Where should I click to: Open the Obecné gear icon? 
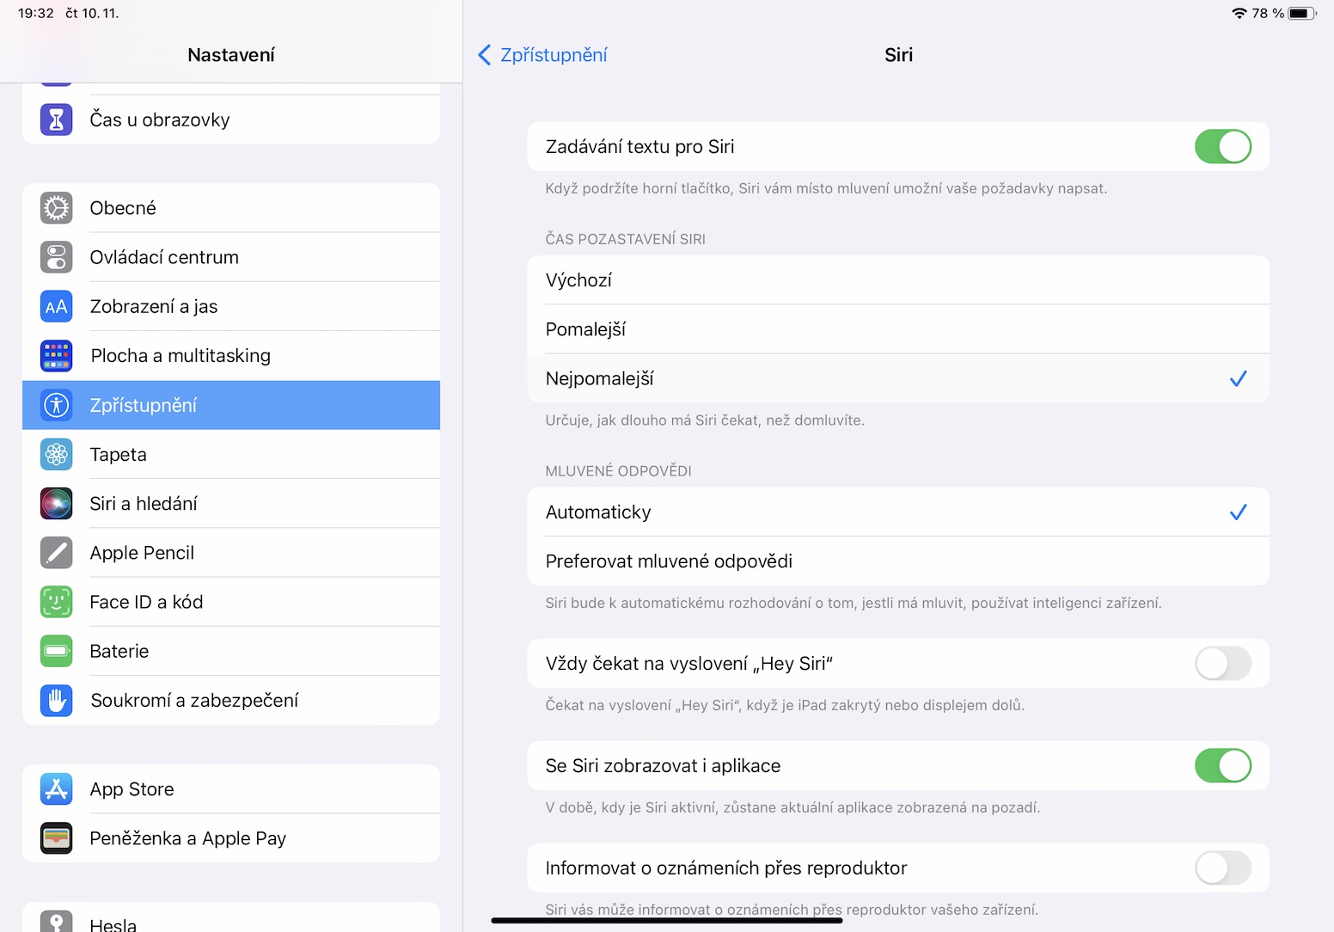tap(57, 208)
